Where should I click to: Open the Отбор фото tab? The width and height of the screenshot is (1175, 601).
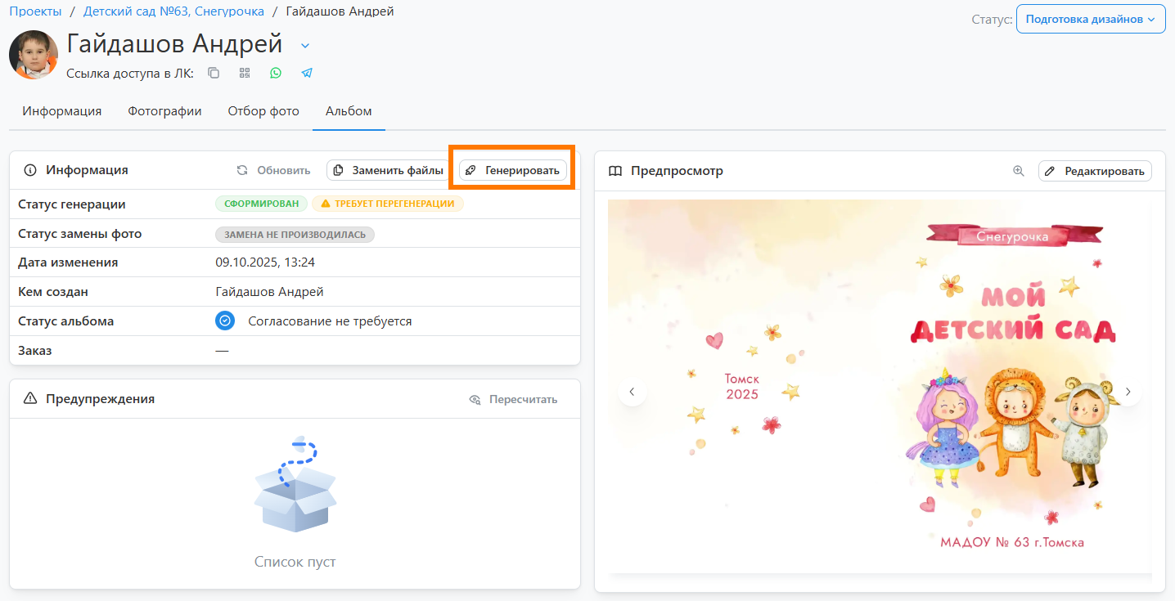[x=263, y=111]
